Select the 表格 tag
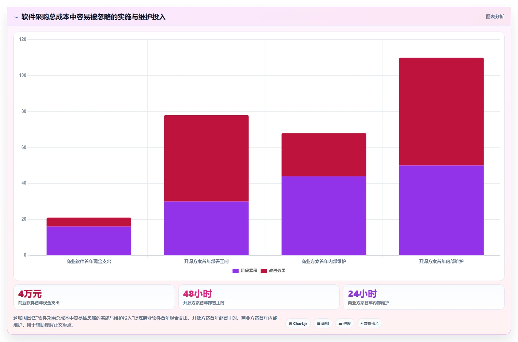This screenshot has height=342, width=518. coord(323,323)
